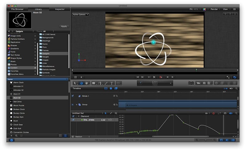Select the Rectangle shape tool
246x151 pixels.
(x=93, y=83)
